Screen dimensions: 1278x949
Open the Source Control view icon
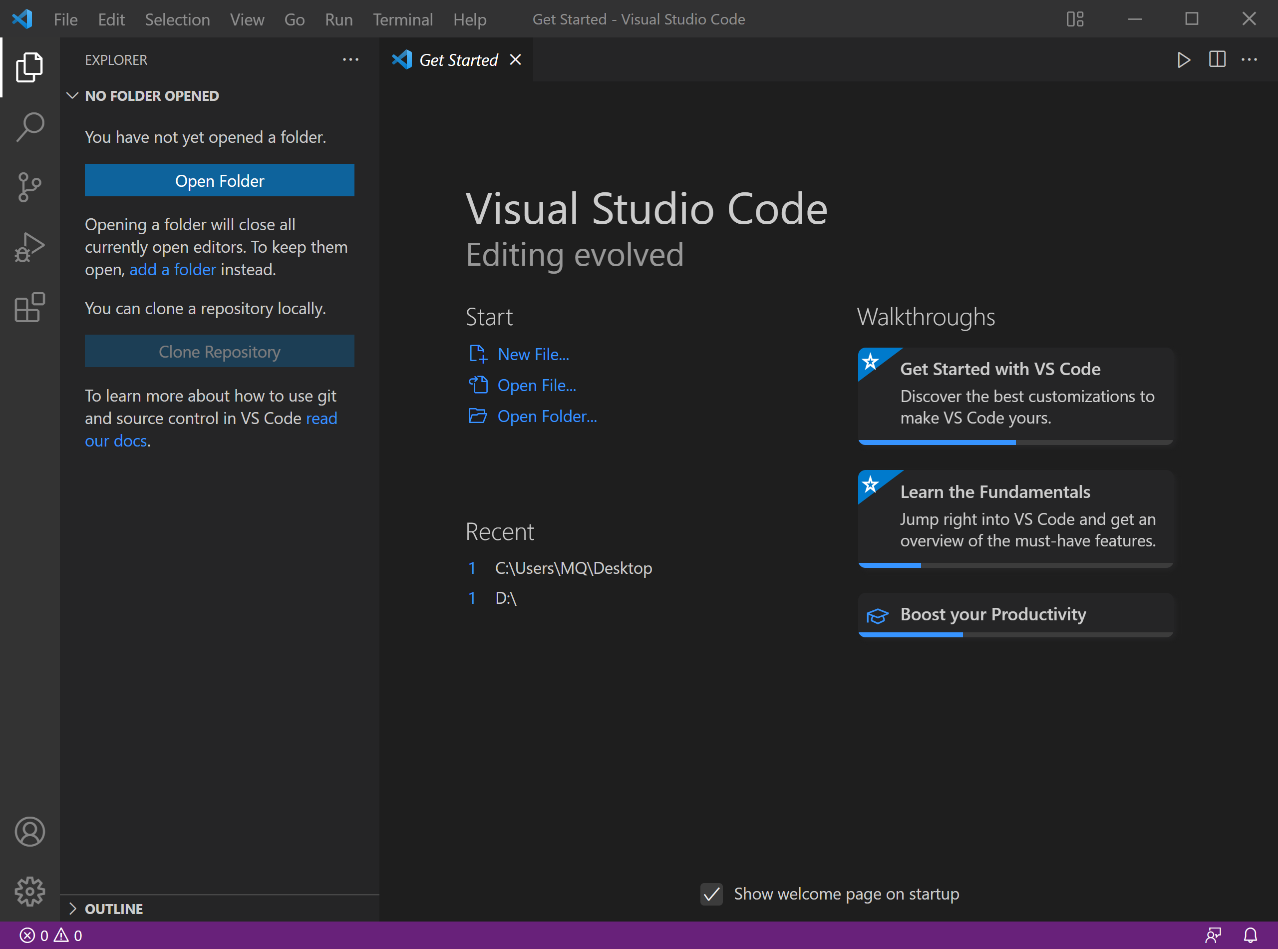29,187
